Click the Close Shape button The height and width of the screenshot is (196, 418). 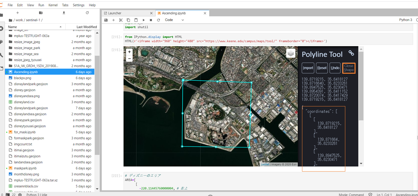pos(349,68)
